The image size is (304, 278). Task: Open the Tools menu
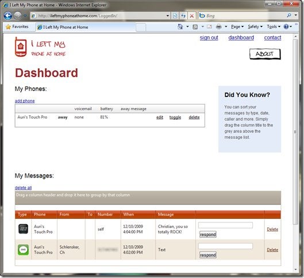(274, 26)
